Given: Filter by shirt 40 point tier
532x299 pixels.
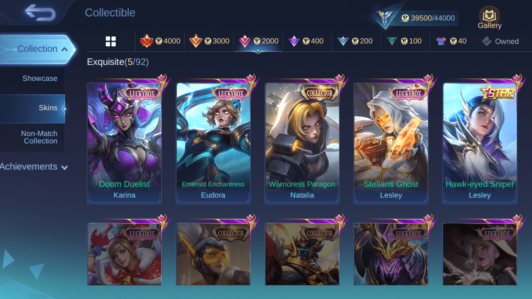Looking at the screenshot, I should (x=451, y=41).
